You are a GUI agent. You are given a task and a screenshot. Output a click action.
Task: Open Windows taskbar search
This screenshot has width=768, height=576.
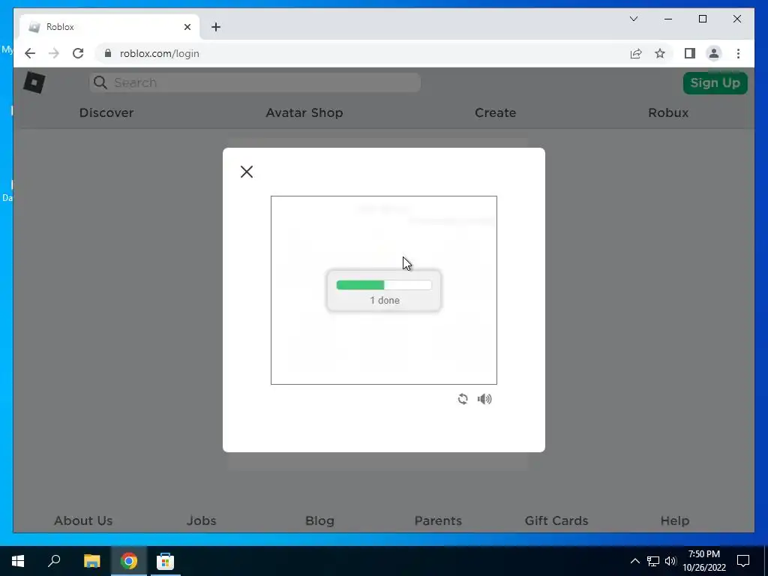pos(54,561)
